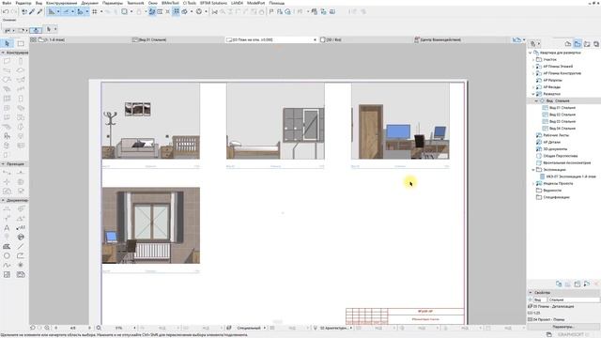Collapse the Развертки folder in Navigator
Image resolution: width=601 pixels, height=338 pixels.
coord(533,94)
